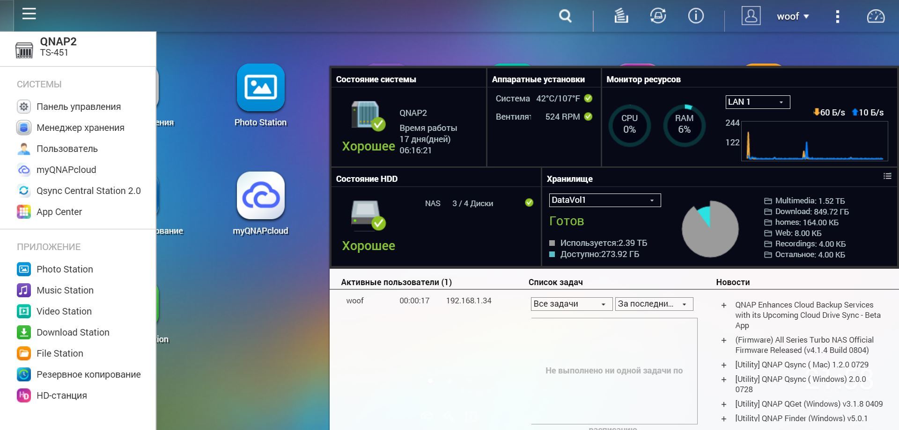Viewport: 899px width, 430px height.
Task: Open Панель управления control panel
Action: (78, 107)
